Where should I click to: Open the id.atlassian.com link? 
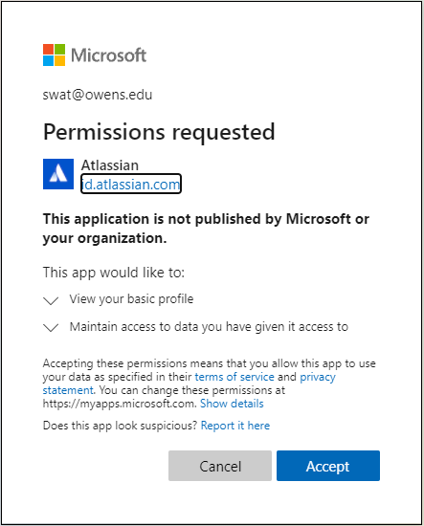(x=131, y=184)
